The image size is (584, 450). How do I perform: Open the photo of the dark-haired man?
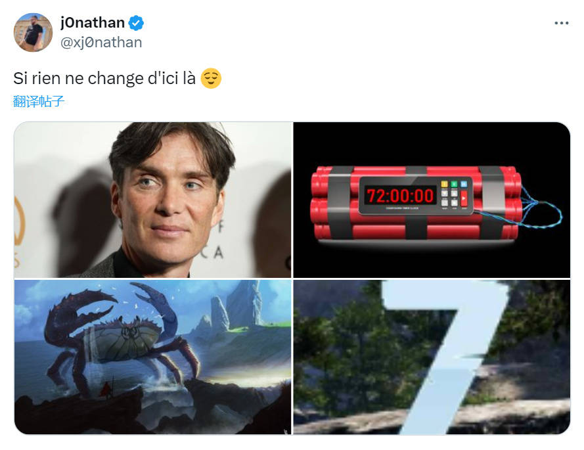(x=152, y=200)
